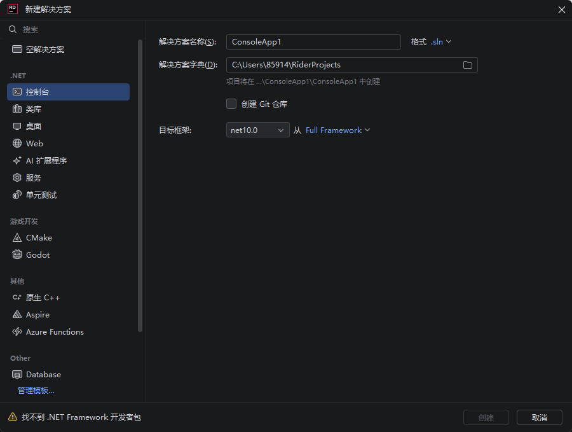The image size is (572, 432).
Task: Click the console terminal icon
Action: pyautogui.click(x=17, y=92)
